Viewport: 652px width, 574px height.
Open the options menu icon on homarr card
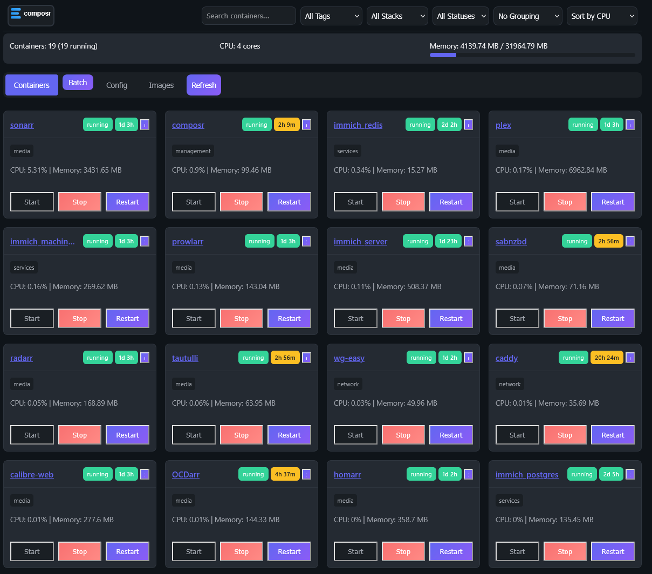click(468, 474)
